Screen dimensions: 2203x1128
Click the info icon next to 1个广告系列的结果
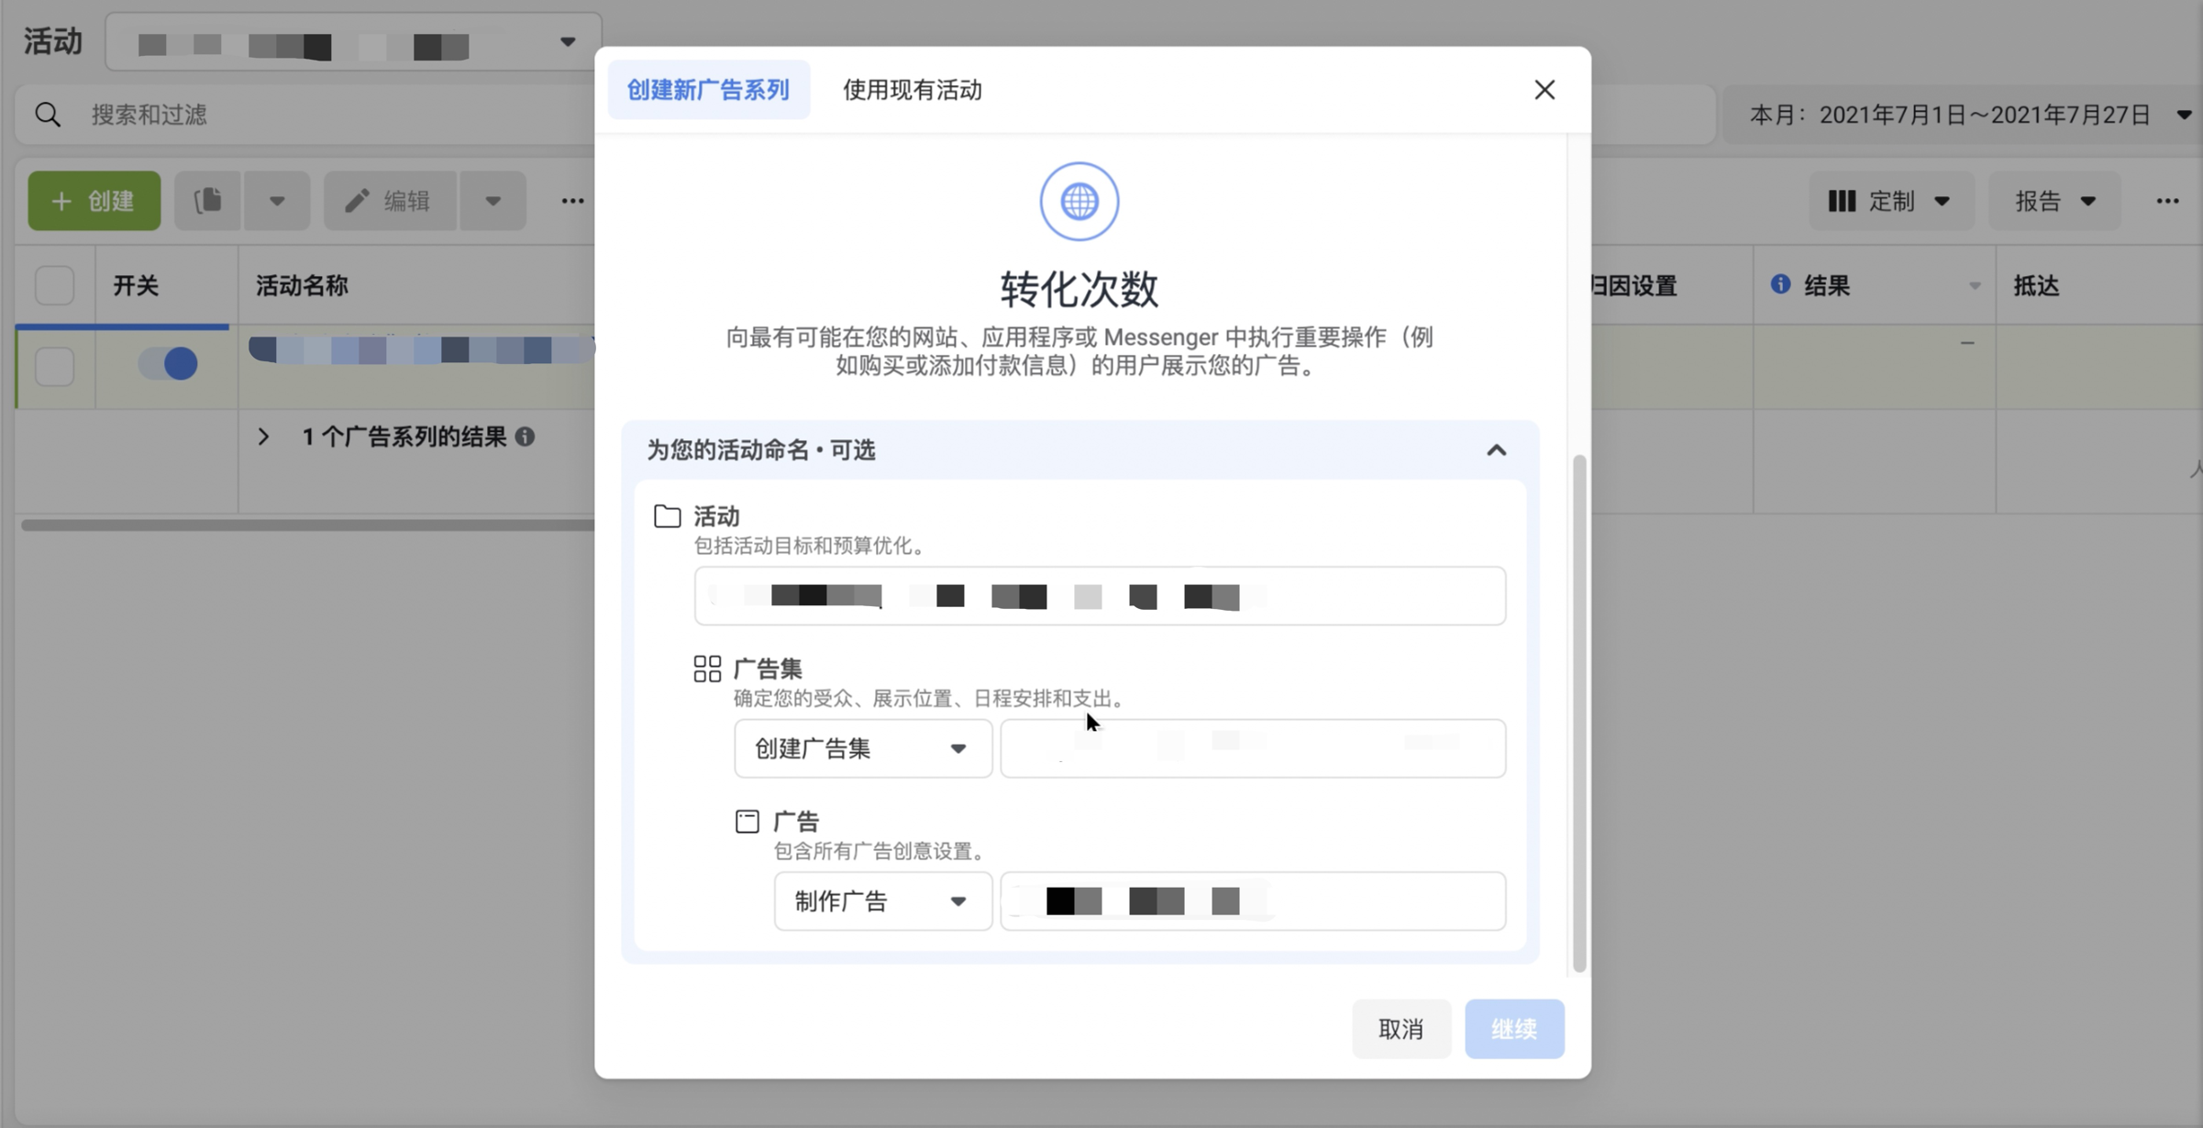click(525, 437)
